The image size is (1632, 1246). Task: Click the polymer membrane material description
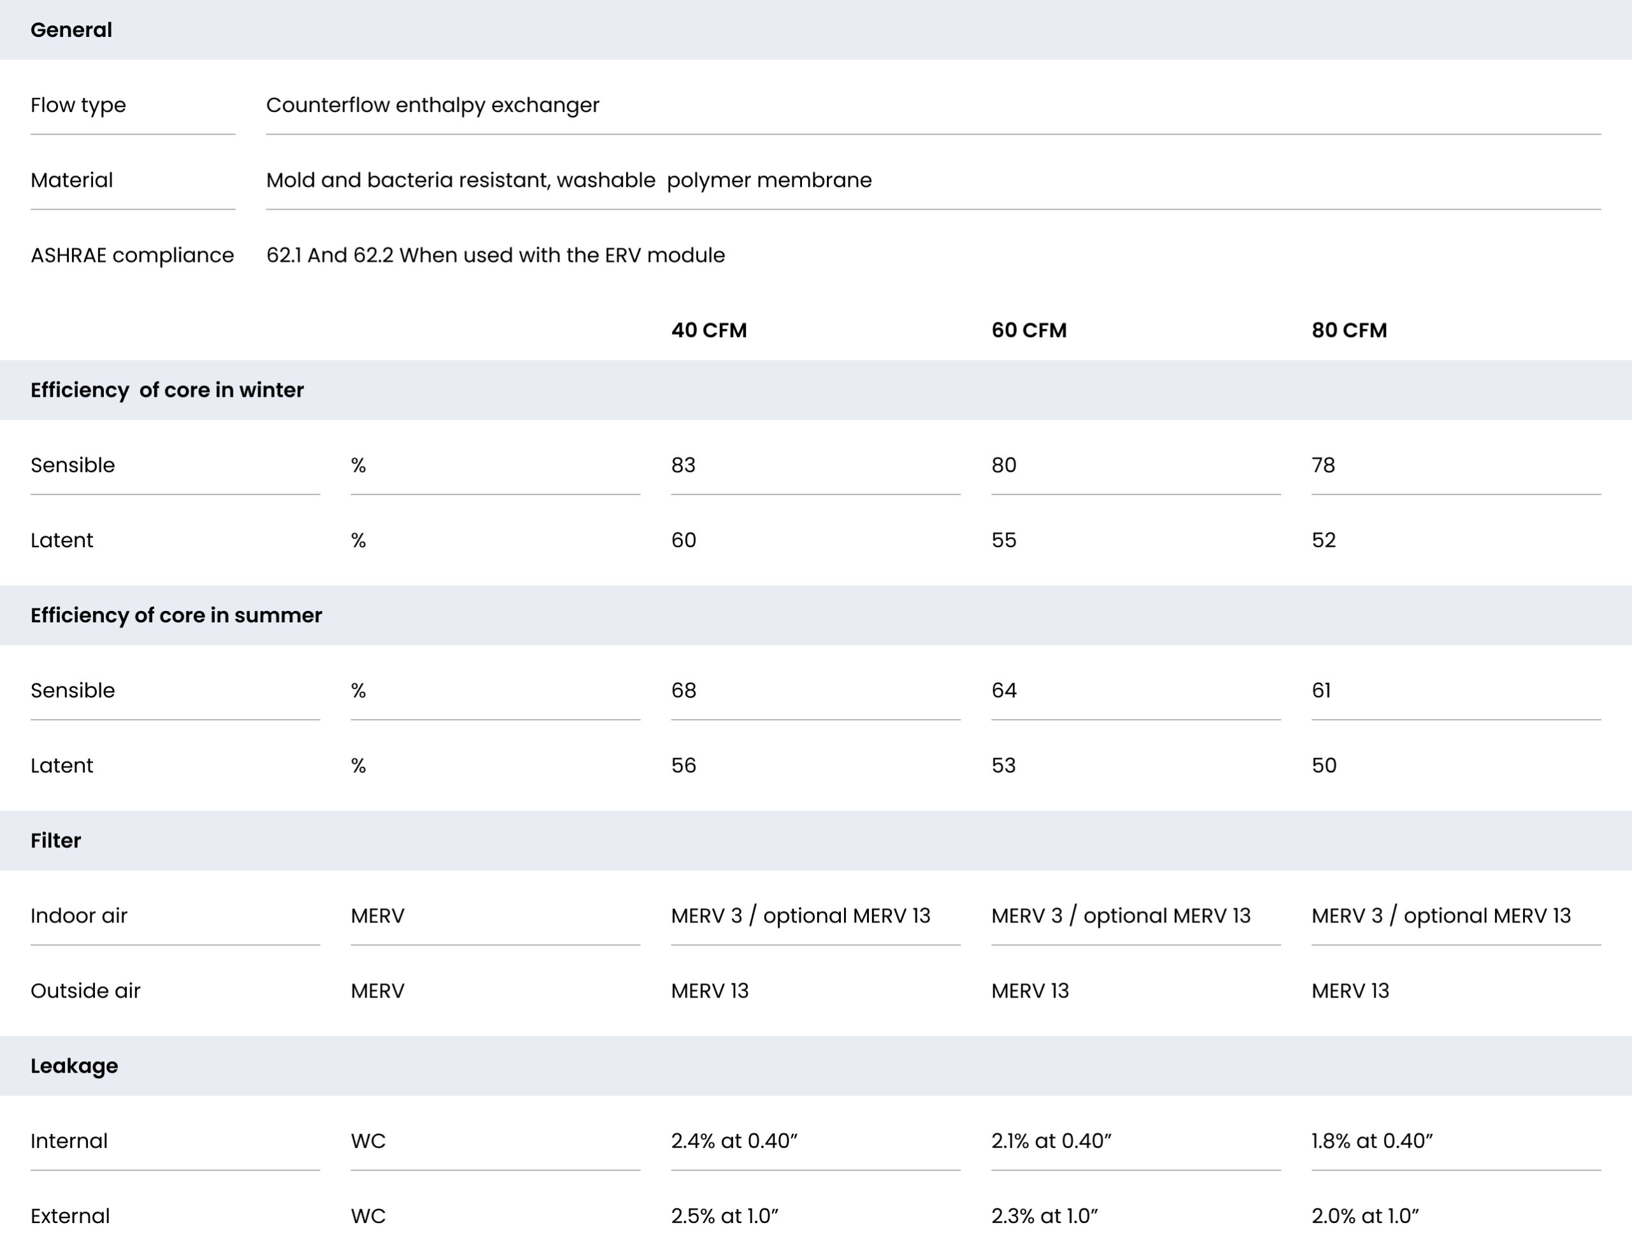(x=569, y=180)
